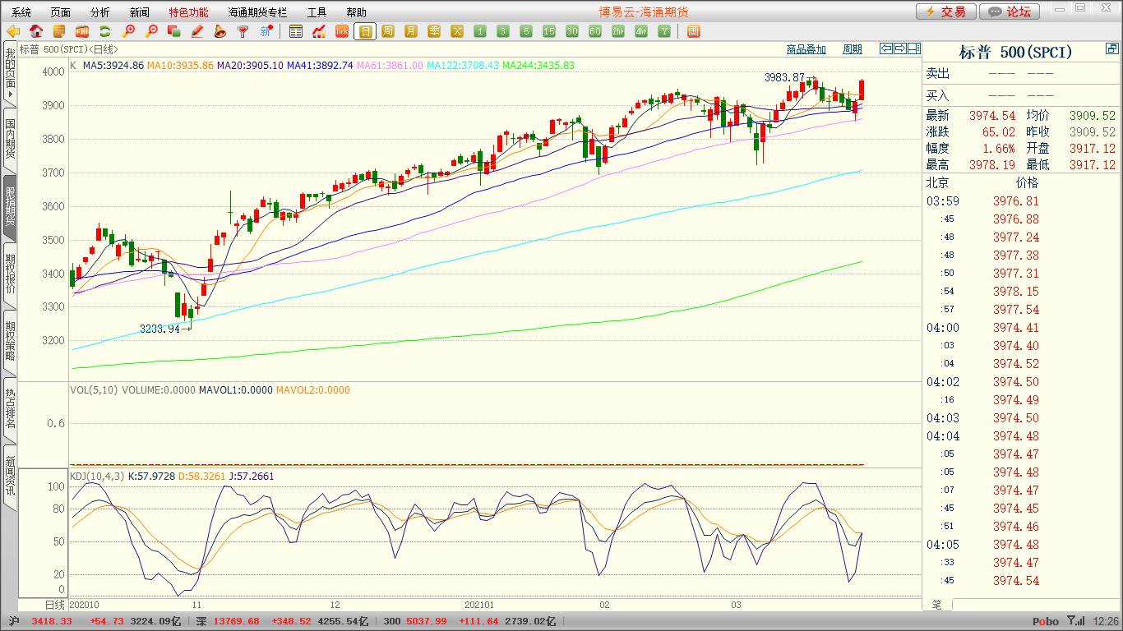Show the quote list table icon
The width and height of the screenshot is (1123, 631).
296,31
